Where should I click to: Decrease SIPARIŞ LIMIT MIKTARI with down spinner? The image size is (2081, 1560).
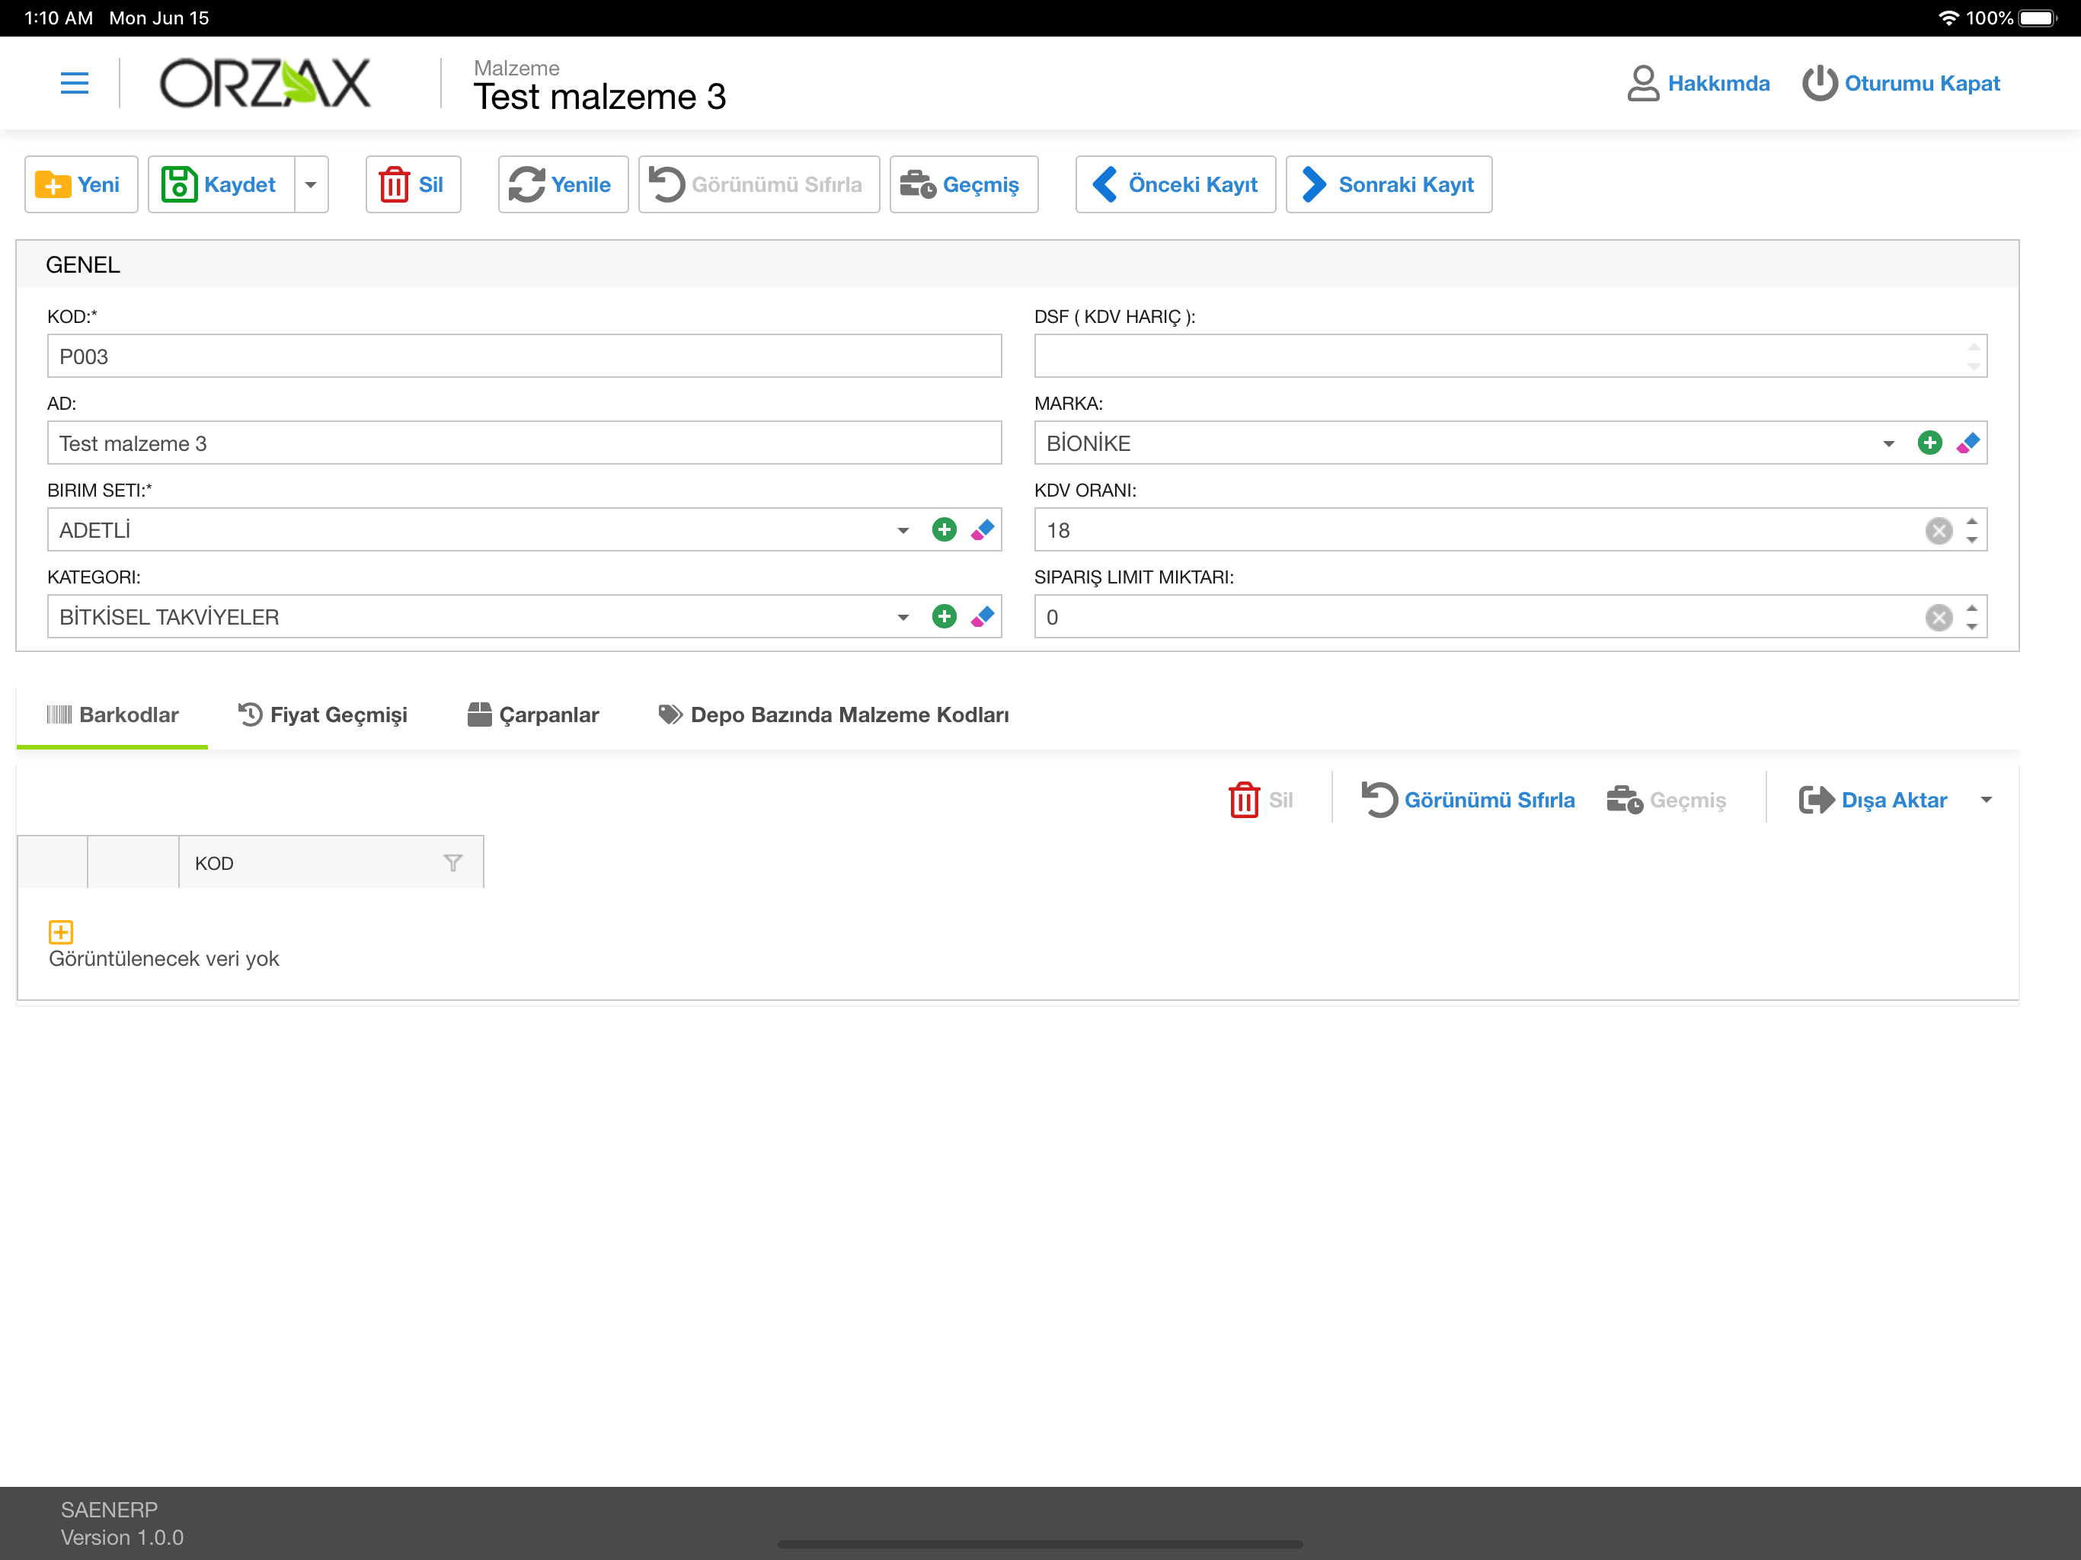[x=1972, y=627]
